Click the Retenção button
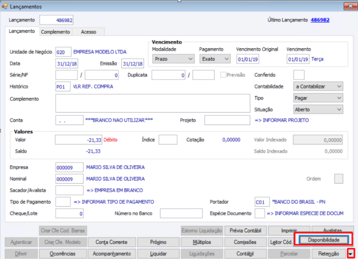Image resolution: width=358 pixels, height=259 pixels. point(329,254)
